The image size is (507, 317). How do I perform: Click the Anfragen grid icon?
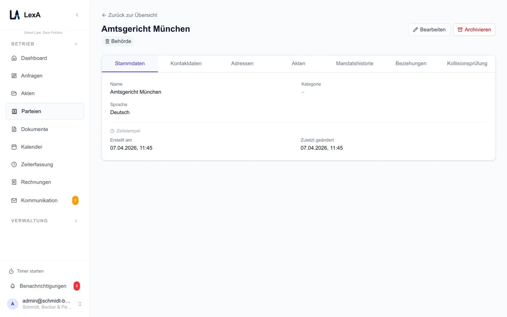pos(14,76)
